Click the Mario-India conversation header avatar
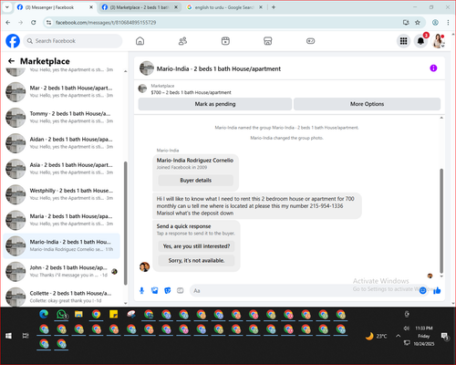This screenshot has width=456, height=365. click(x=147, y=68)
